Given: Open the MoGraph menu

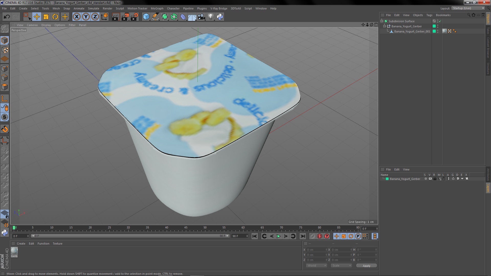Looking at the screenshot, I should 157,8.
